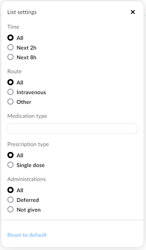Click the Medication type label
This screenshot has width=146, height=250.
[x=27, y=116]
